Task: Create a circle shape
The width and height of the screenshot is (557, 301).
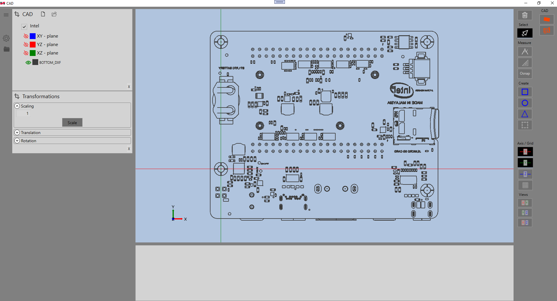Action: tap(525, 103)
